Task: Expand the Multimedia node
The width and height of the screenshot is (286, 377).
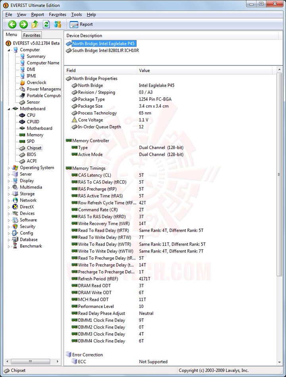Action: pyautogui.click(x=9, y=187)
